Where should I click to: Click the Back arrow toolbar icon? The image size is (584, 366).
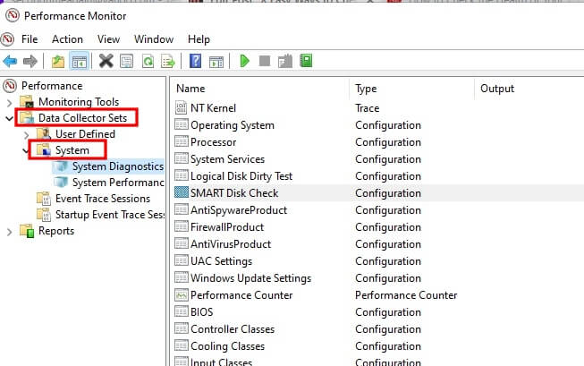point(10,61)
